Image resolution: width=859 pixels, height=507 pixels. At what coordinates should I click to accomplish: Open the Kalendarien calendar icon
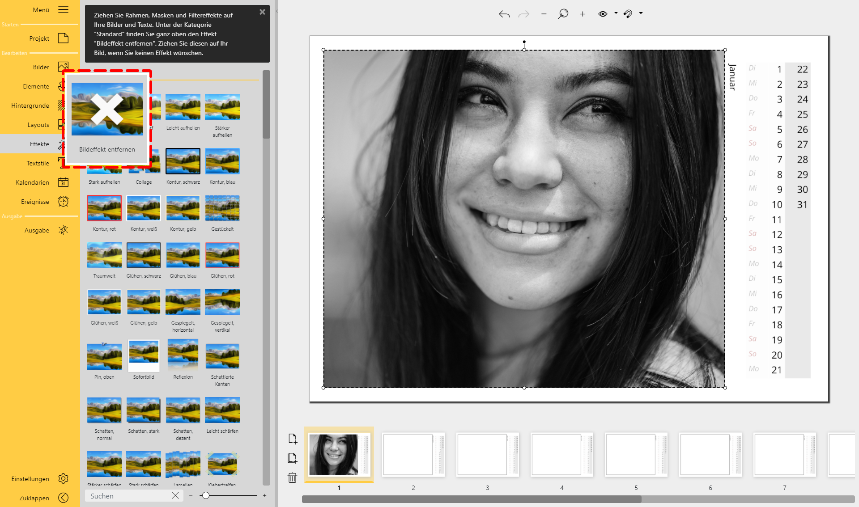(63, 182)
